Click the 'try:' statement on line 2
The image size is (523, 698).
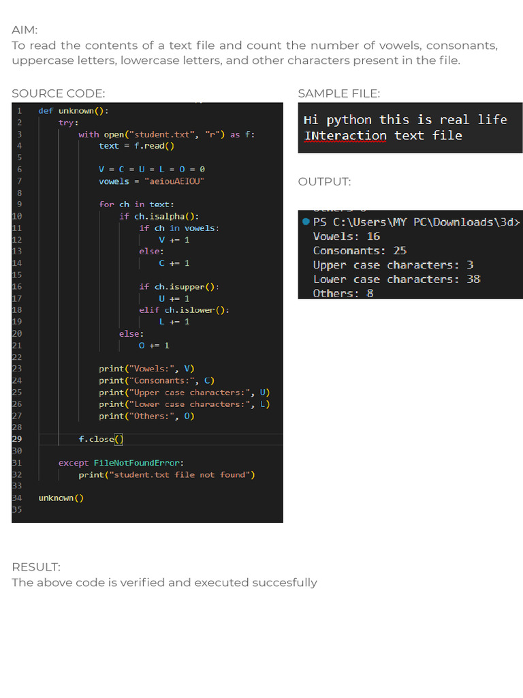[69, 123]
